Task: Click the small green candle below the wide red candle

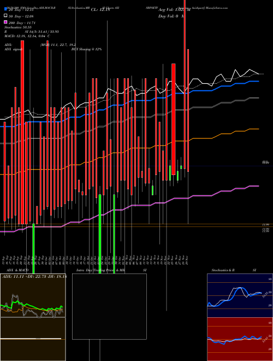Action: 177,176
